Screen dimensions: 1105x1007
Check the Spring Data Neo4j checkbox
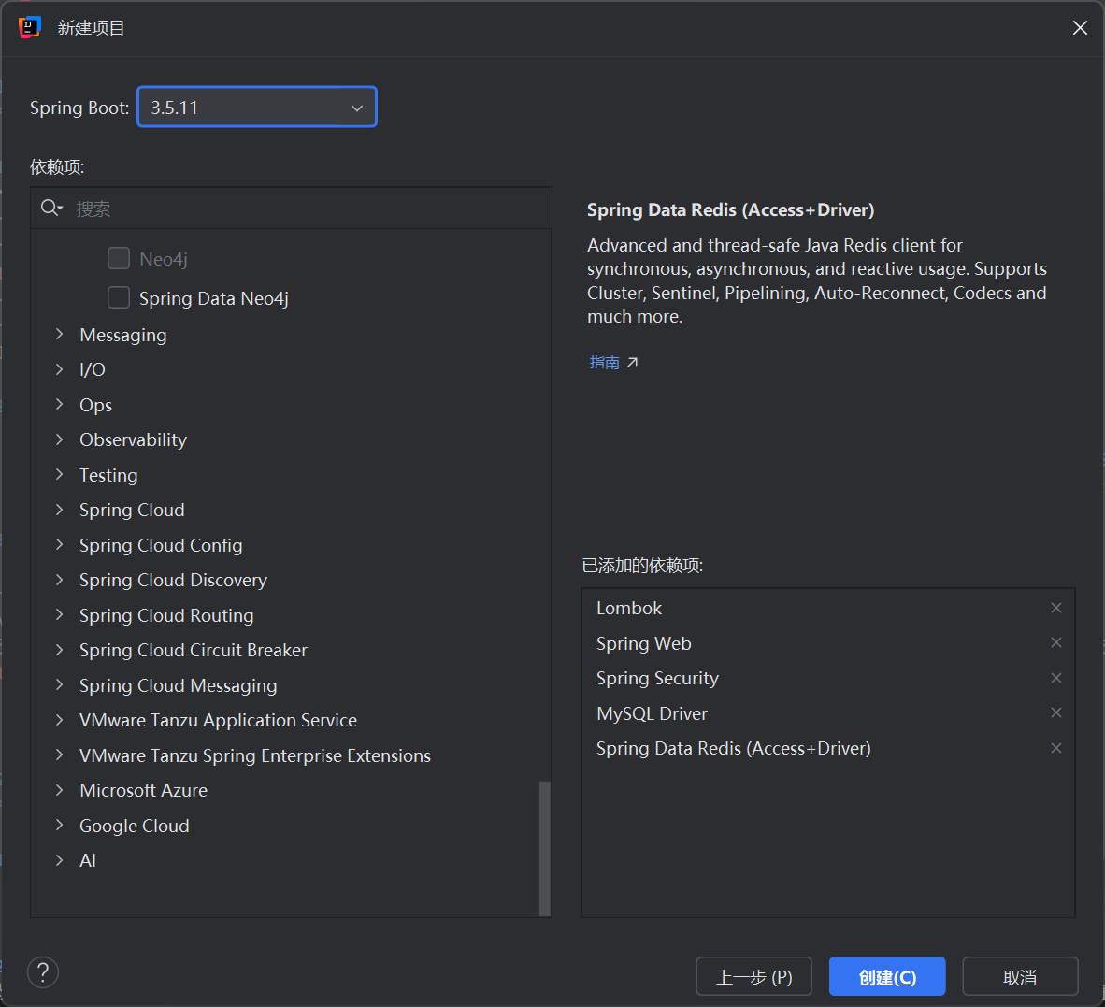pyautogui.click(x=119, y=298)
